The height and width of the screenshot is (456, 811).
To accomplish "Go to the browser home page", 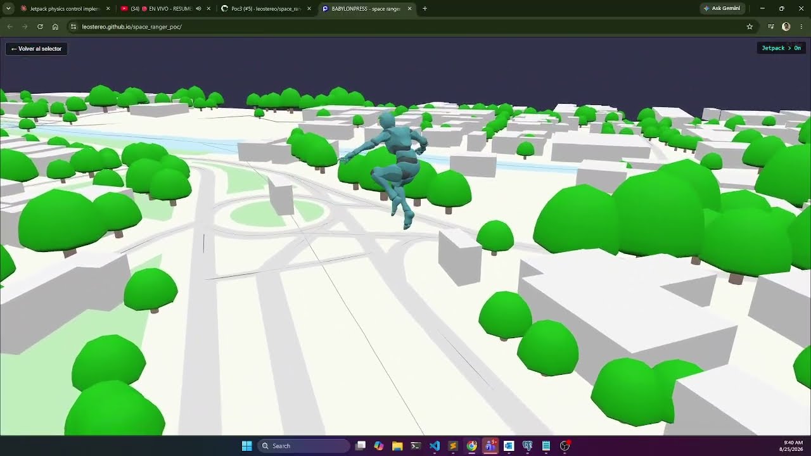I will coord(55,27).
